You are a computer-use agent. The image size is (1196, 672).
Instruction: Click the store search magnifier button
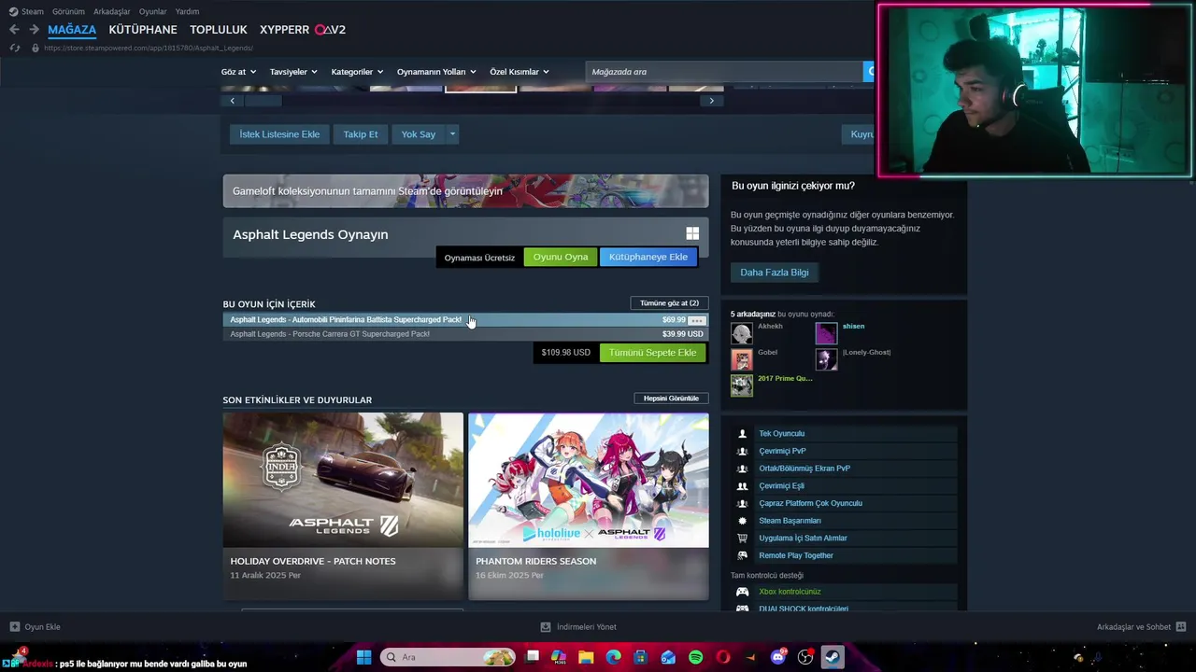pos(870,72)
